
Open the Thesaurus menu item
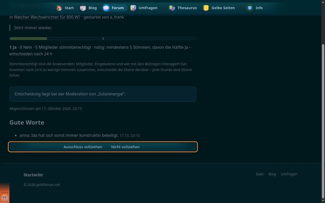click(x=183, y=8)
